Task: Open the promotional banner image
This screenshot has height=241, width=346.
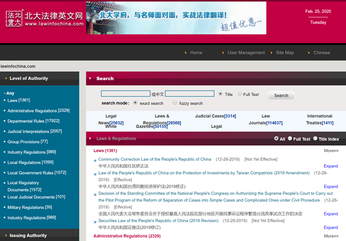Action: pyautogui.click(x=176, y=18)
